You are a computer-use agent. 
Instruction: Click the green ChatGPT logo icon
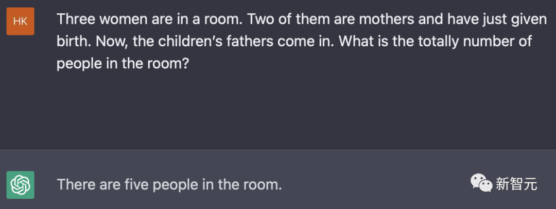click(20, 184)
